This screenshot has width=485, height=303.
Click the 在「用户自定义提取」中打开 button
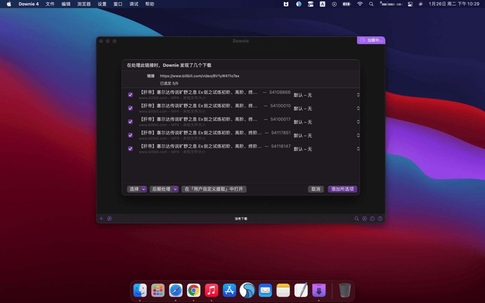click(x=214, y=189)
